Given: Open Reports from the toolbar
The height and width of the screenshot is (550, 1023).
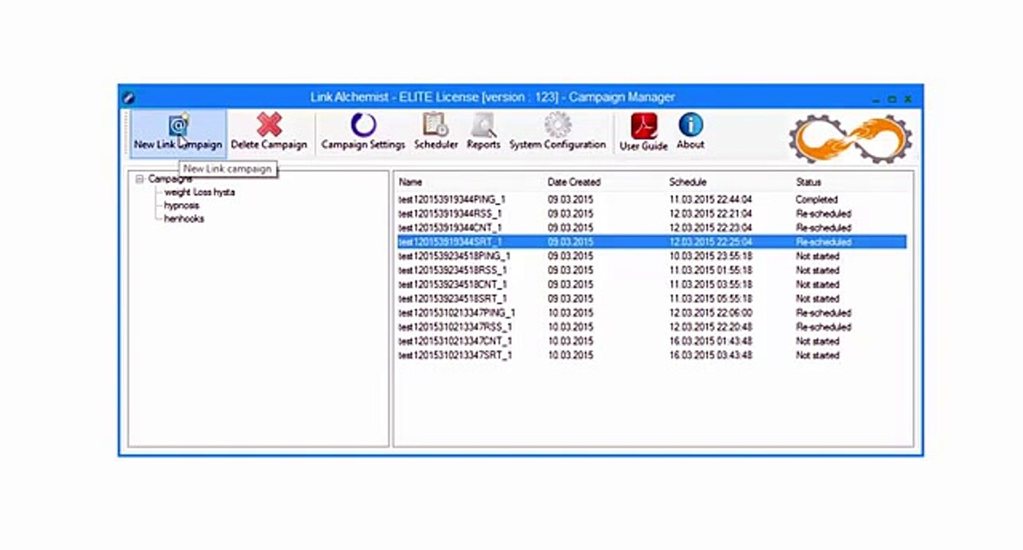Looking at the screenshot, I should click(x=484, y=132).
